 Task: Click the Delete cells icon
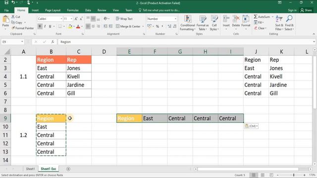[236, 19]
